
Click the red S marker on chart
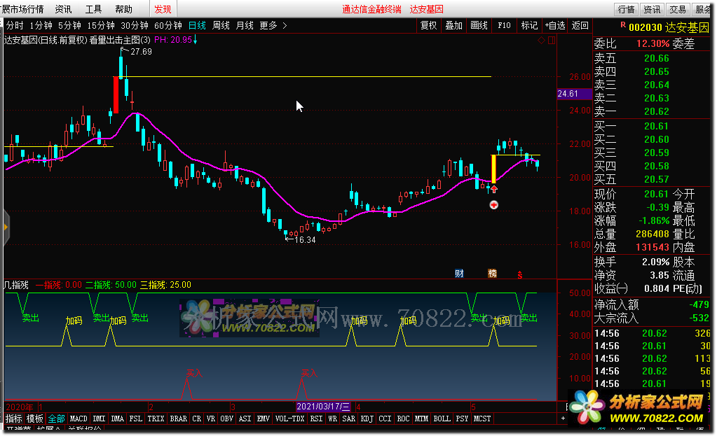pos(520,275)
